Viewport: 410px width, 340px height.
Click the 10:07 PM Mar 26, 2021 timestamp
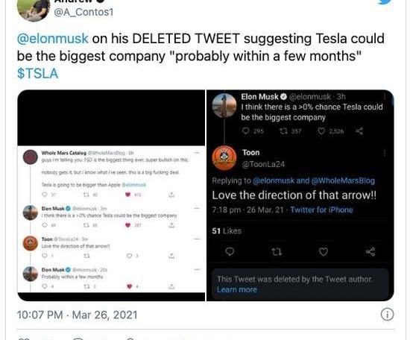(77, 315)
